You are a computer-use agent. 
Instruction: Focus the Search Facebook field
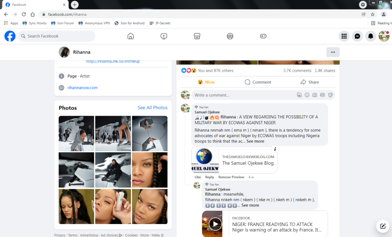pyautogui.click(x=57, y=36)
